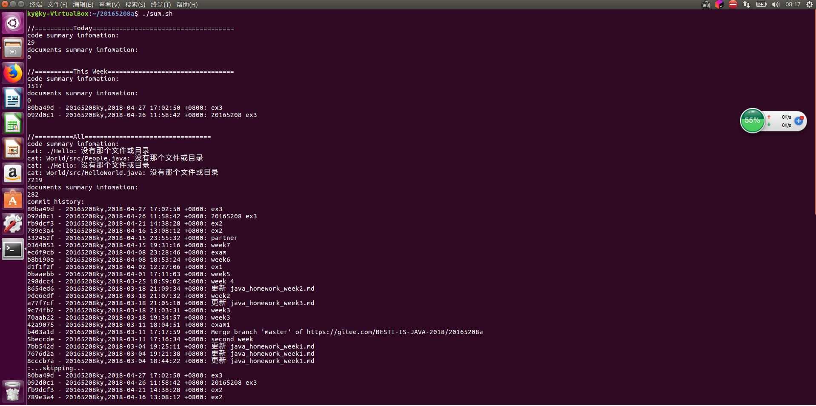Click commit 0baaebb week5 line

pos(129,274)
